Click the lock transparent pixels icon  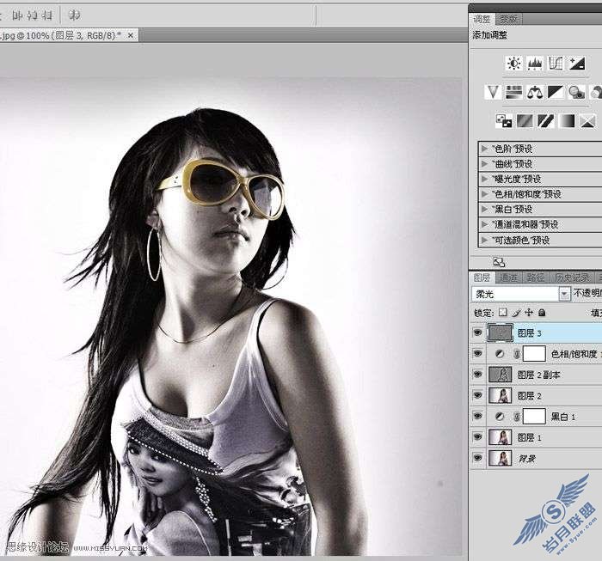pos(502,313)
